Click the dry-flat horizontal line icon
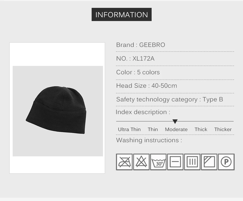Viewport: 243px width, 201px height. click(175, 162)
